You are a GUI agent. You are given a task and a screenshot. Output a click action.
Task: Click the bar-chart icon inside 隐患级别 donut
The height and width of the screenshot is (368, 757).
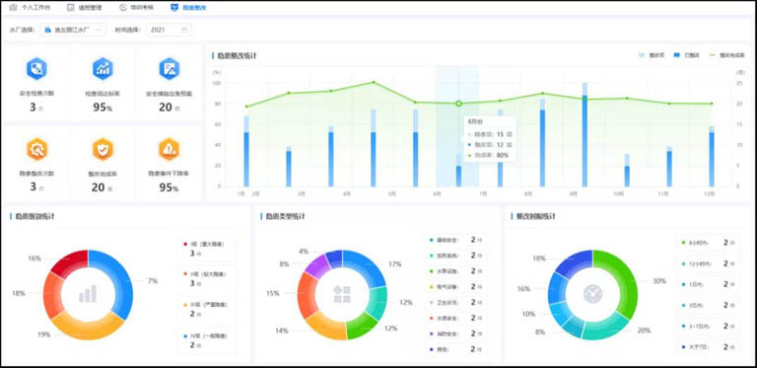click(x=88, y=294)
